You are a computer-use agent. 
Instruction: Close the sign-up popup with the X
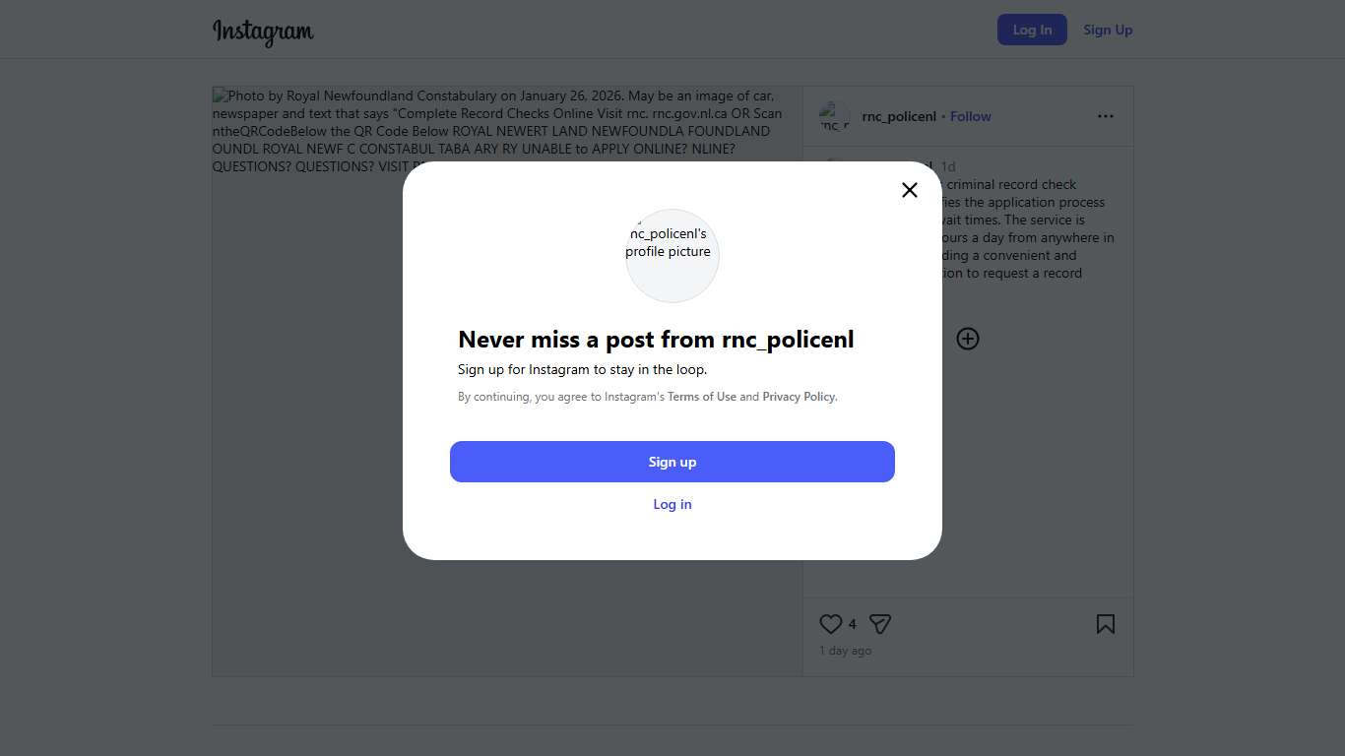click(910, 190)
